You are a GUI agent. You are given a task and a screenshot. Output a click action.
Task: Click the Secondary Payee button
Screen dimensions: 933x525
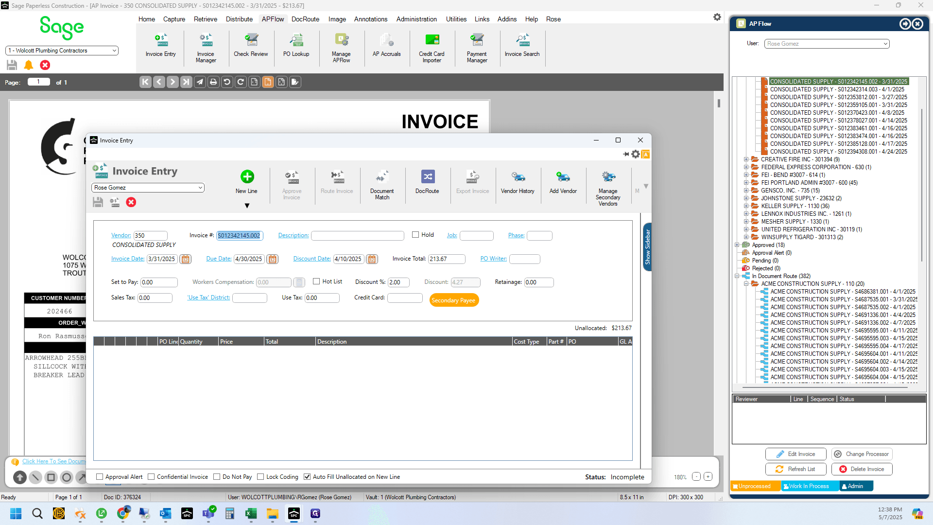pyautogui.click(x=454, y=300)
